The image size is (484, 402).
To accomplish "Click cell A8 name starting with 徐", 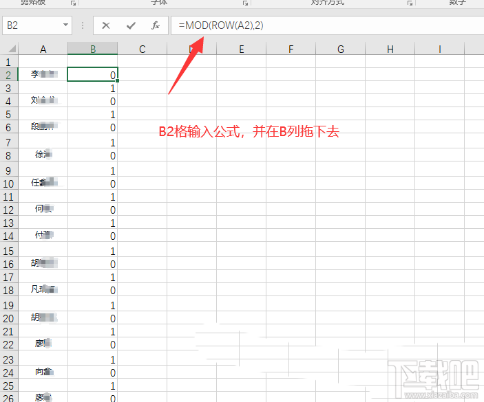I will point(43,155).
